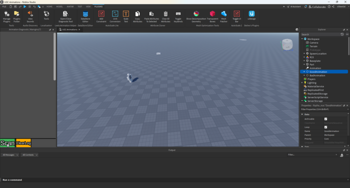Click Toggle KeyBinds
Screen dimensions: 350x188
pyautogui.click(x=178, y=16)
